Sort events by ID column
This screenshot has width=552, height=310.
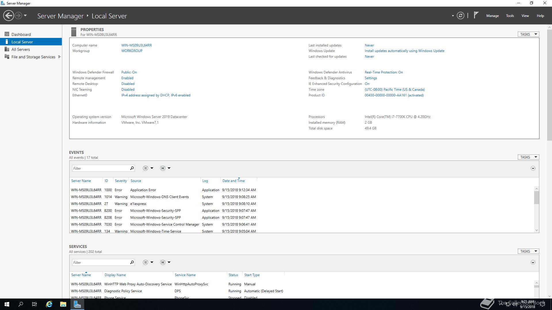[x=106, y=181]
